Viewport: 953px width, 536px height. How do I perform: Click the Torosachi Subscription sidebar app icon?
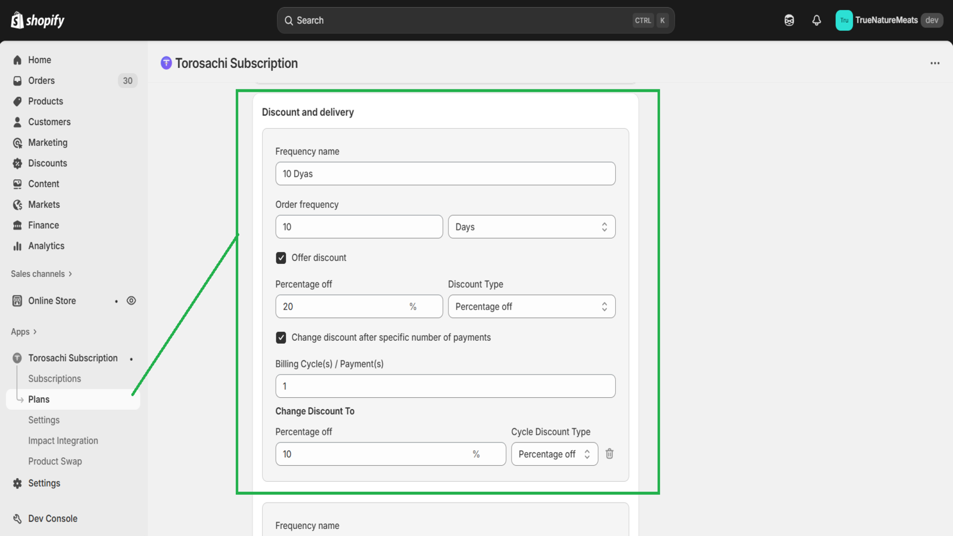[x=17, y=358]
